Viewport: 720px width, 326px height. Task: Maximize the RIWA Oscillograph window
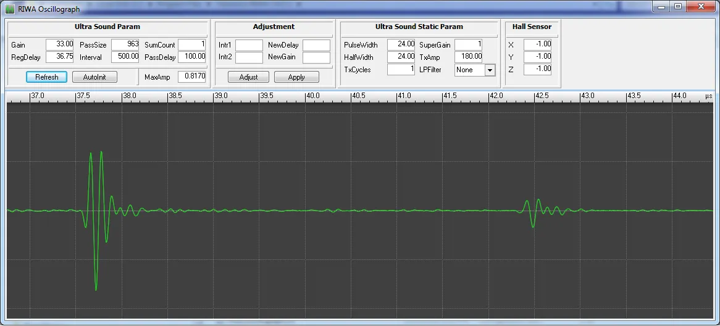pos(678,6)
